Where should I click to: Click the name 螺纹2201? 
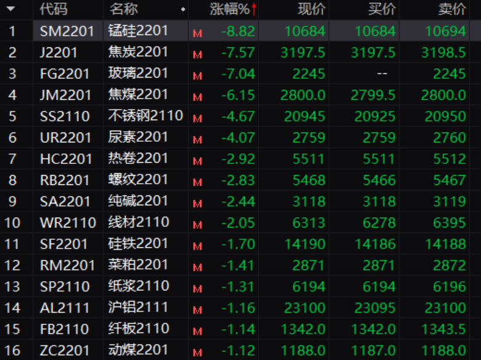(138, 180)
